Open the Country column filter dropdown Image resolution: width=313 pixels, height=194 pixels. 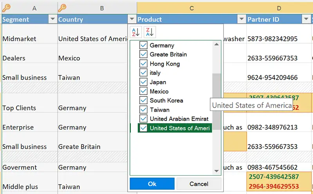point(132,19)
